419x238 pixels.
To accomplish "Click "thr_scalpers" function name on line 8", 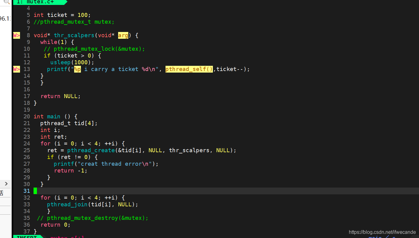I will click(x=74, y=35).
